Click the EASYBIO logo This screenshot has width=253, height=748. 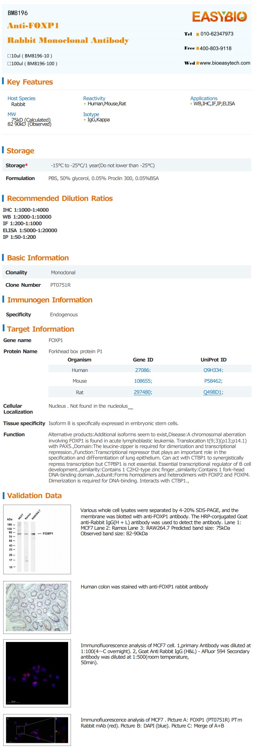point(220,16)
